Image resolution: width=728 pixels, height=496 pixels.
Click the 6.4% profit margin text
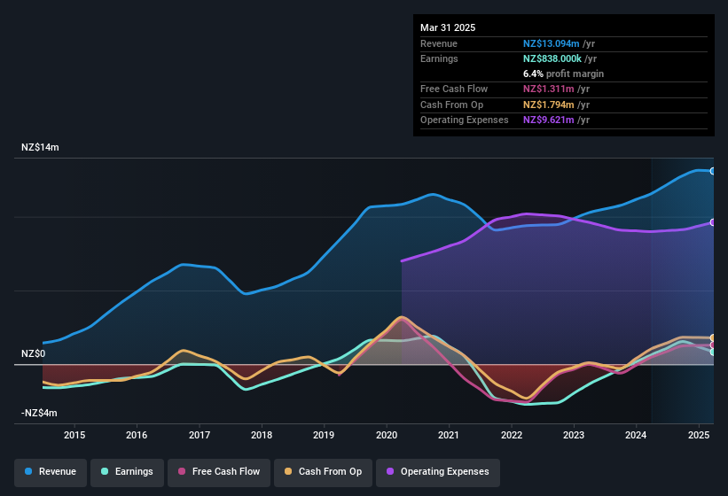pyautogui.click(x=563, y=74)
